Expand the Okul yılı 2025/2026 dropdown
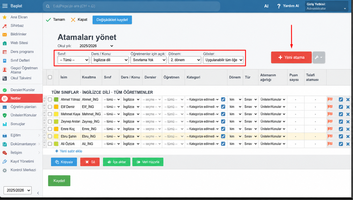This screenshot has height=200, width=353. click(x=96, y=46)
